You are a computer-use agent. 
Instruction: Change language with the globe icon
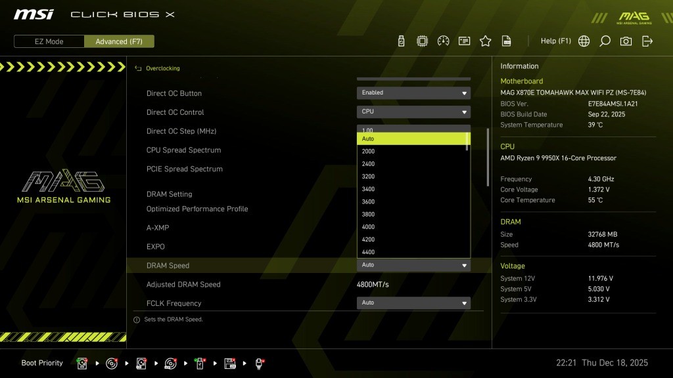click(x=584, y=41)
